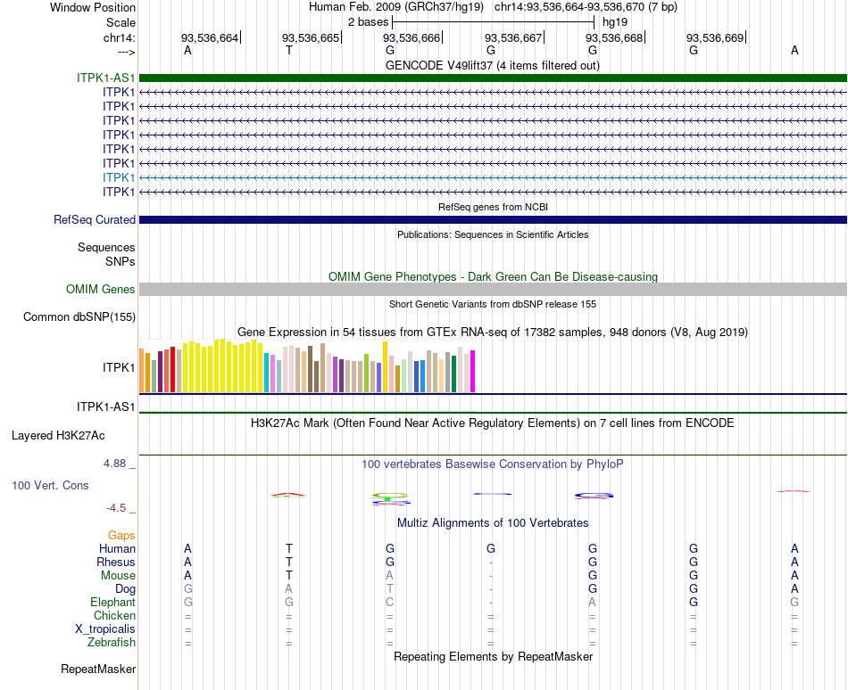Click the black ITPK1-AS1 GTEx row label
The image size is (848, 690).
tap(105, 407)
